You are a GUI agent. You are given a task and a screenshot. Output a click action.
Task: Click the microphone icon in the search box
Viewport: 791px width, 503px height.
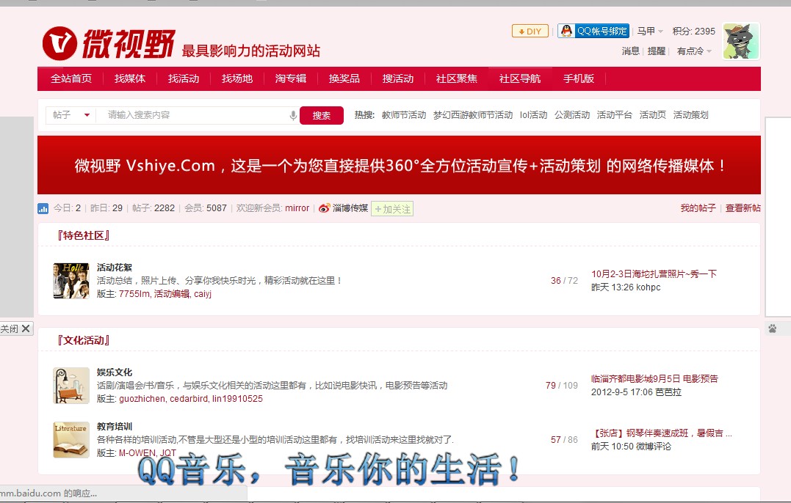pos(292,115)
